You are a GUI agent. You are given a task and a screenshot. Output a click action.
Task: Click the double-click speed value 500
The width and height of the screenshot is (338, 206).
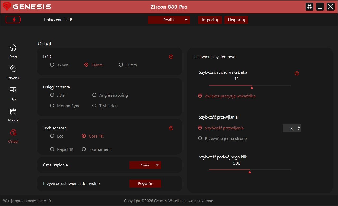(x=237, y=163)
